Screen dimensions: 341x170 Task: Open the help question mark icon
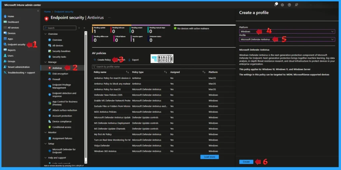point(289,5)
